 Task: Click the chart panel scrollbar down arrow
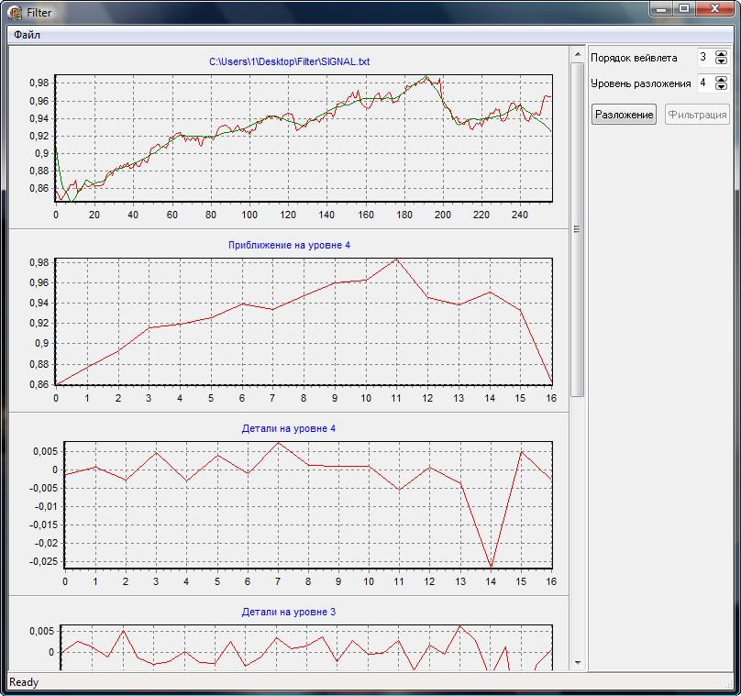(x=577, y=662)
